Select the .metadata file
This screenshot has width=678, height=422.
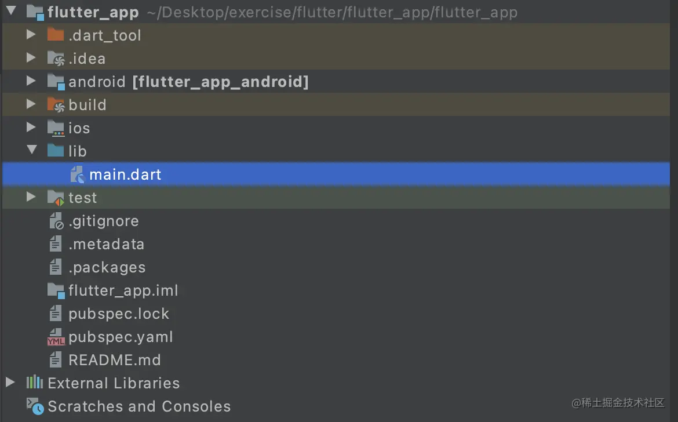106,244
